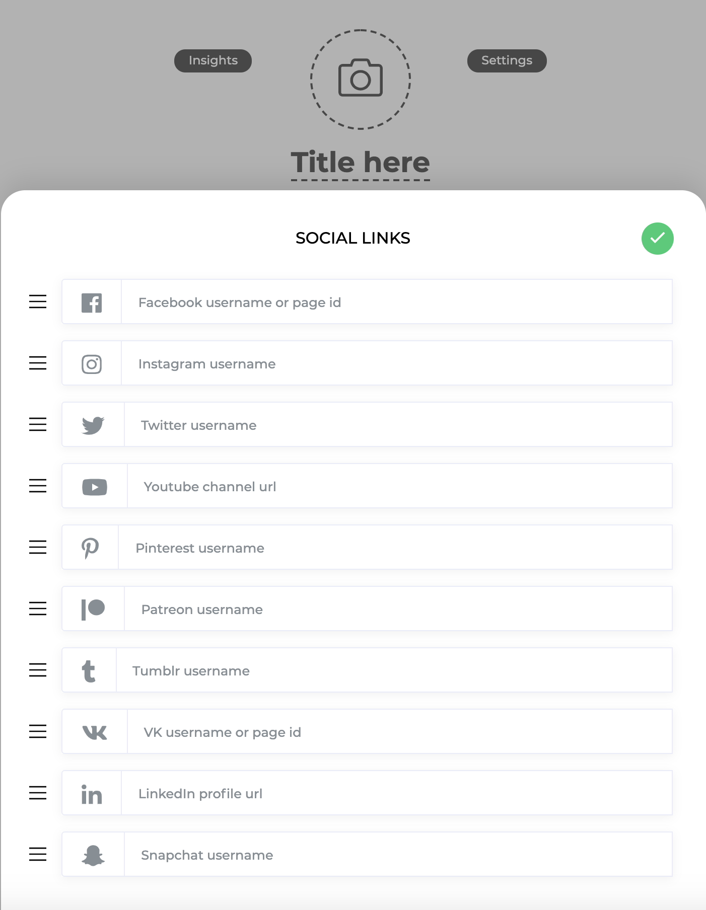Viewport: 706px width, 910px height.
Task: Click the Facebook logo icon
Action: (x=92, y=302)
